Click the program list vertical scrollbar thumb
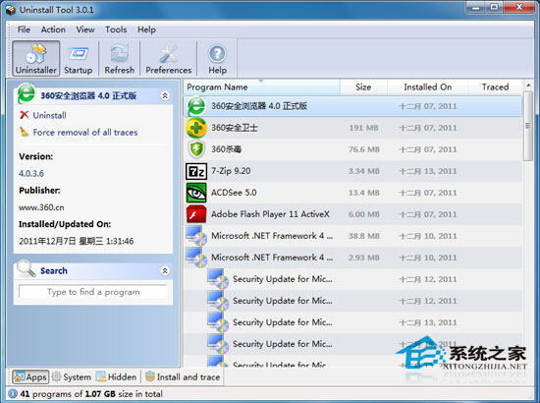The height and width of the screenshot is (403, 540). click(x=528, y=126)
